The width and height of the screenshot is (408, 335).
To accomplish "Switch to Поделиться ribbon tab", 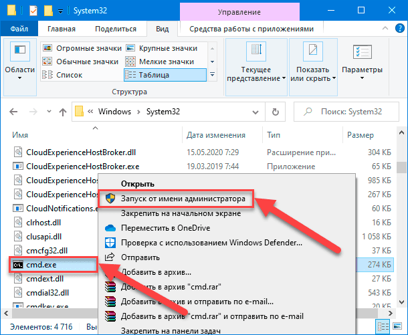I will pos(116,29).
